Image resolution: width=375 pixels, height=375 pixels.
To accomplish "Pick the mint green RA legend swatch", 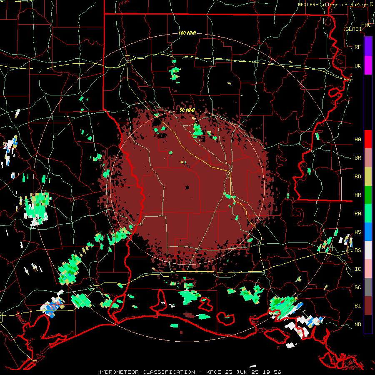I will pyautogui.click(x=368, y=213).
